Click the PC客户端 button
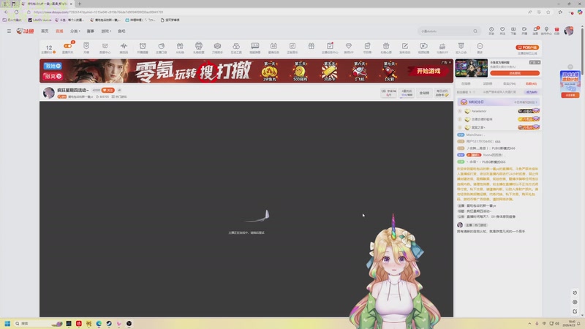Viewport: 585px width, 329px height. 527,48
